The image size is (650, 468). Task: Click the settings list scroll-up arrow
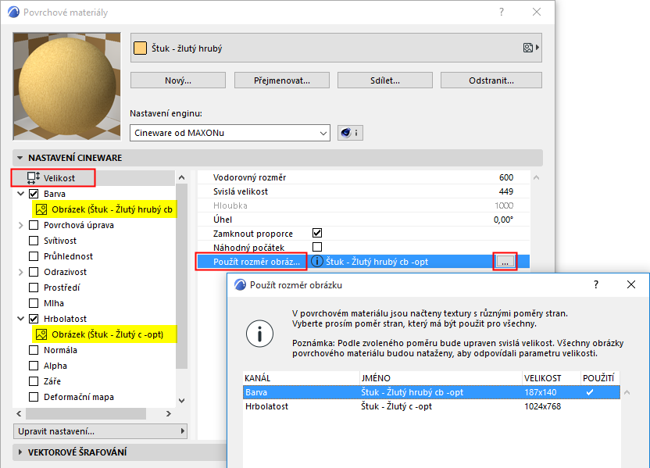[x=536, y=177]
